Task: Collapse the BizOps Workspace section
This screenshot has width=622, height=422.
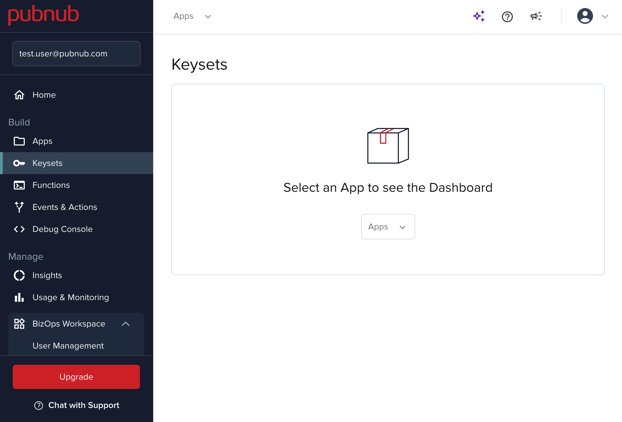Action: pyautogui.click(x=126, y=324)
